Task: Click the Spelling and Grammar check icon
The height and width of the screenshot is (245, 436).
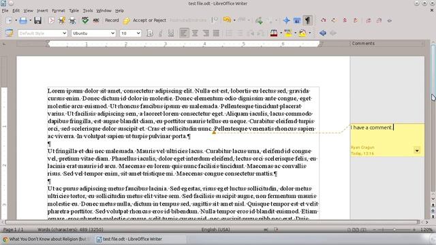Action: tap(85, 20)
